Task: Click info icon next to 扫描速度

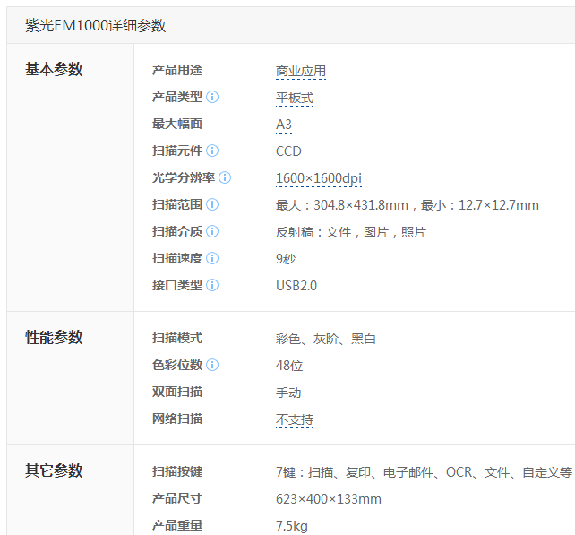Action: point(212,258)
